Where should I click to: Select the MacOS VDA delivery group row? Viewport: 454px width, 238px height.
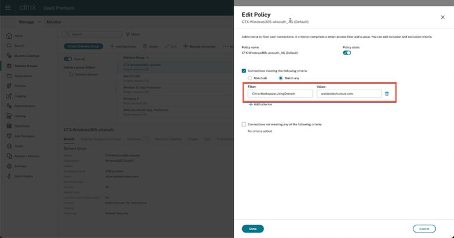point(176,78)
